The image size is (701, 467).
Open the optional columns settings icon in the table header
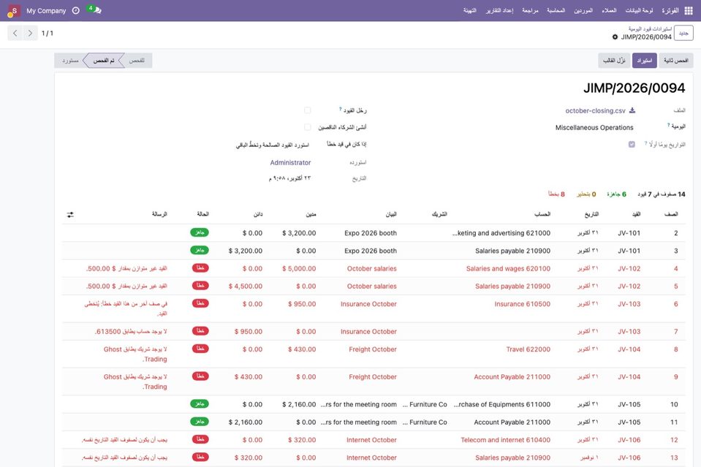[x=70, y=215]
